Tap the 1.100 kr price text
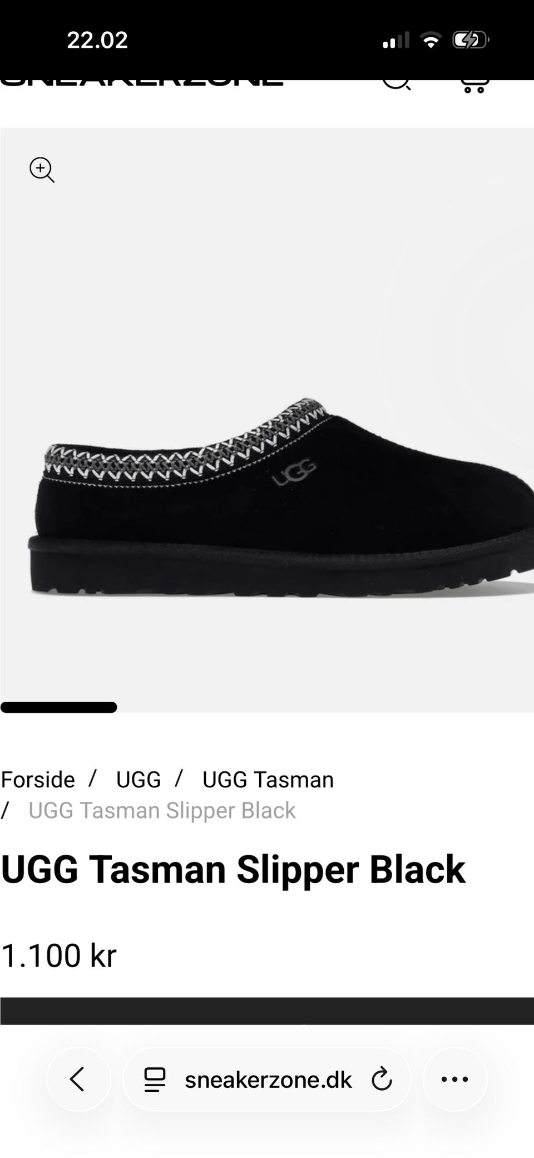This screenshot has width=534, height=1158. point(58,955)
